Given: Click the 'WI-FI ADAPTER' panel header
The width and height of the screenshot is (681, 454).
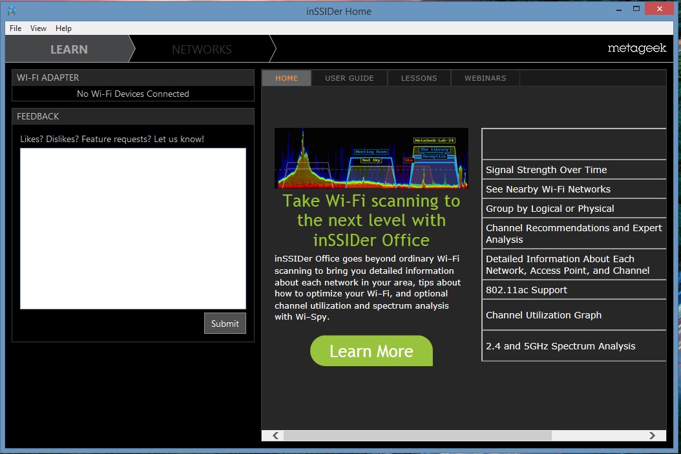Looking at the screenshot, I should coord(133,77).
